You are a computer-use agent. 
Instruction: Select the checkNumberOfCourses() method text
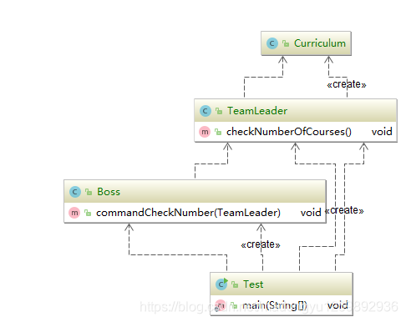289,132
